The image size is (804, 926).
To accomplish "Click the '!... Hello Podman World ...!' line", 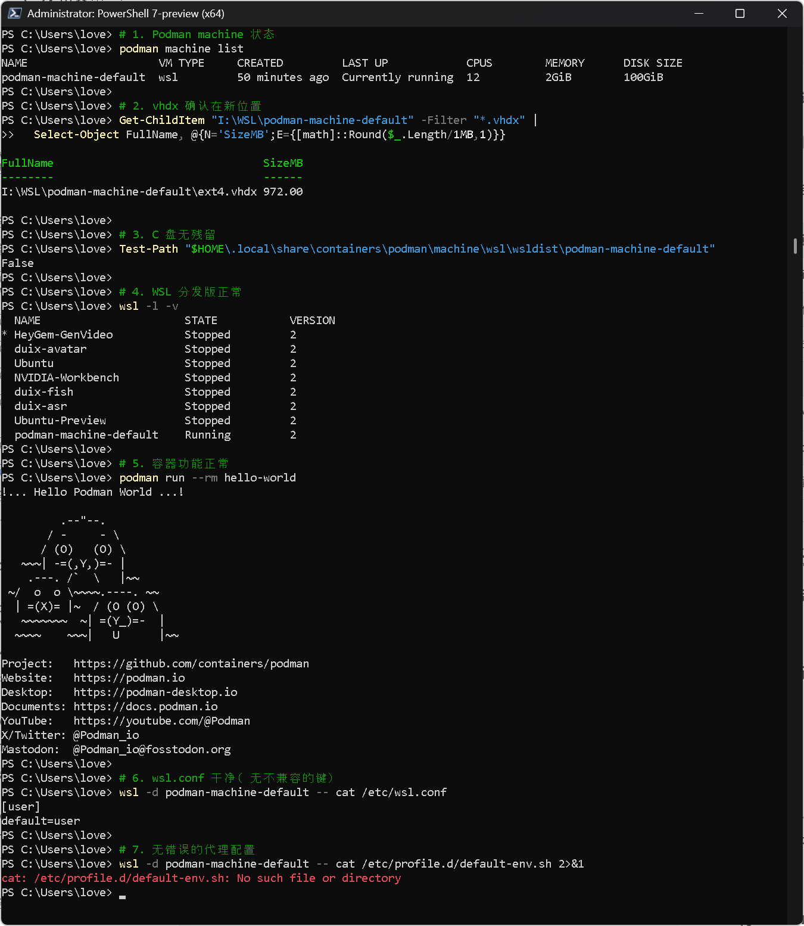I will [x=93, y=492].
